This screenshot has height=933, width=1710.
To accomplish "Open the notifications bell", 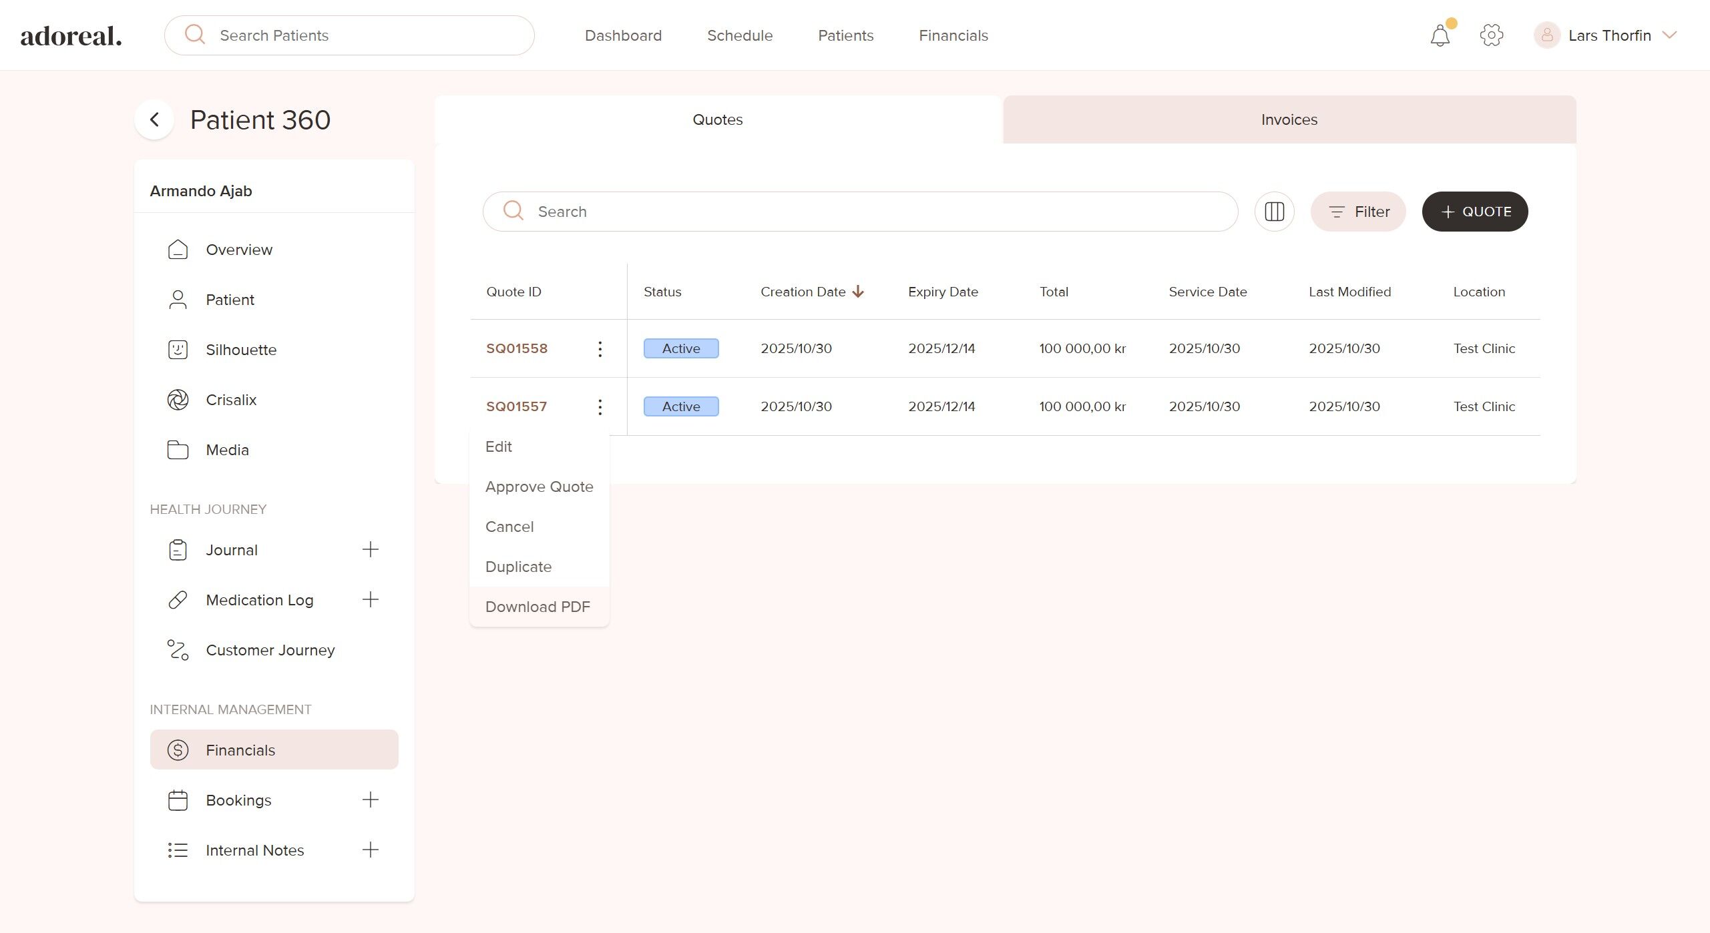I will pos(1440,35).
